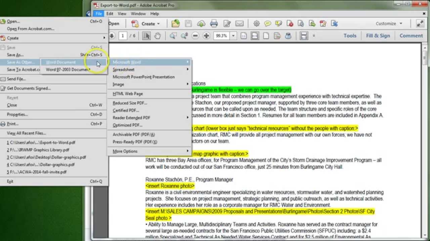430x241 pixels.
Task: Click the zoom out minus button
Action: pyautogui.click(x=195, y=35)
